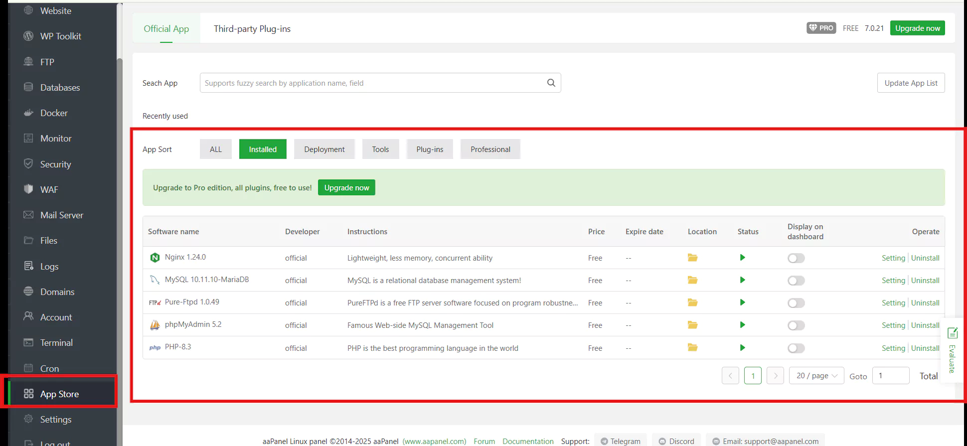Open Setting for PHP-8.3
Image resolution: width=967 pixels, height=446 pixels.
click(893, 348)
